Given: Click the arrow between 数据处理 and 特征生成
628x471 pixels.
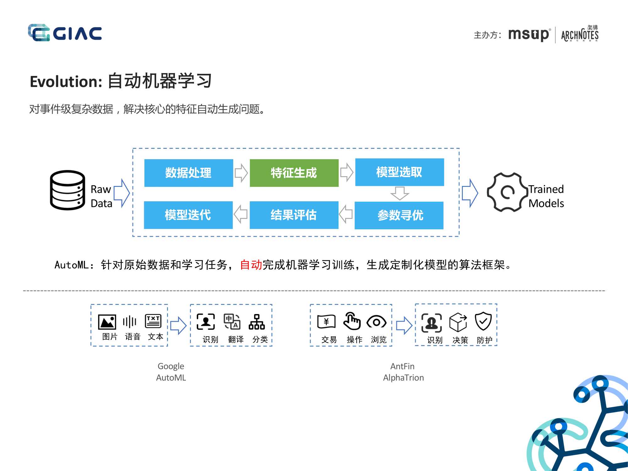Looking at the screenshot, I should click(241, 173).
